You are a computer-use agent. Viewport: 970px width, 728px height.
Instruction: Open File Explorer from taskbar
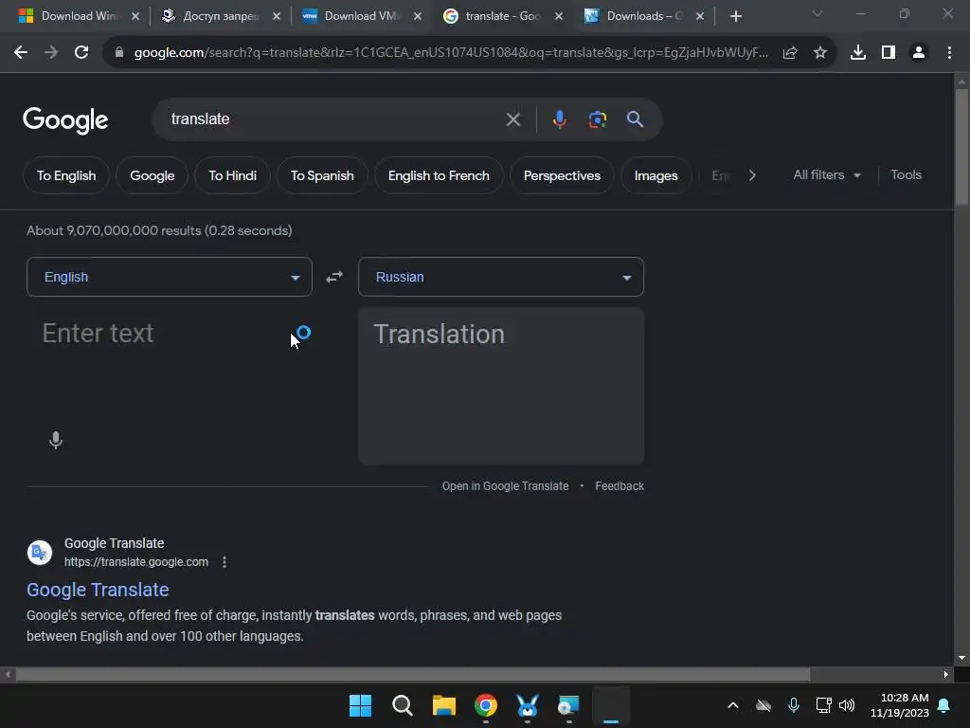pos(444,705)
